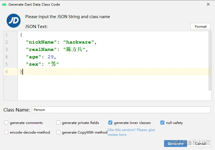Viewport: 215px width, 150px height.
Task: Click line number 2 in gutter
Action: pos(7,42)
